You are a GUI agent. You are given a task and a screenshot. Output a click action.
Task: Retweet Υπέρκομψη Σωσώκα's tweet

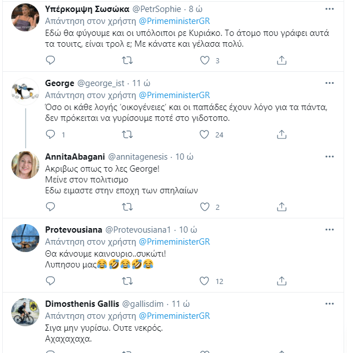coord(128,60)
